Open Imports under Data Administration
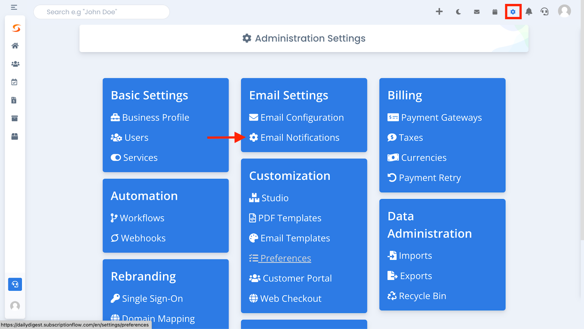Viewport: 584px width, 329px height. coord(410,255)
